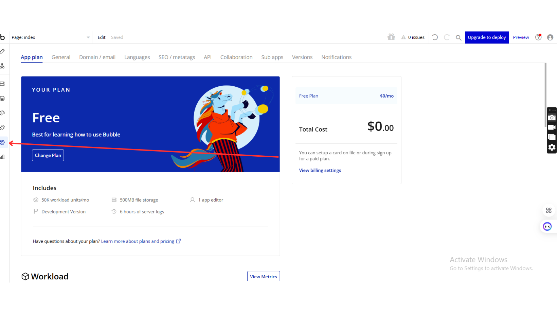This screenshot has height=314, width=557.
Task: Switch to the Collaboration tab
Action: coord(236,57)
